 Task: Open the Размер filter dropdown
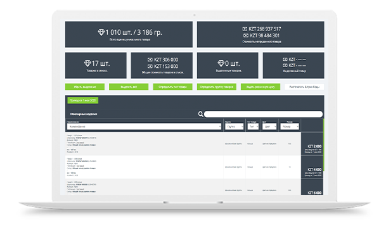coord(290,127)
